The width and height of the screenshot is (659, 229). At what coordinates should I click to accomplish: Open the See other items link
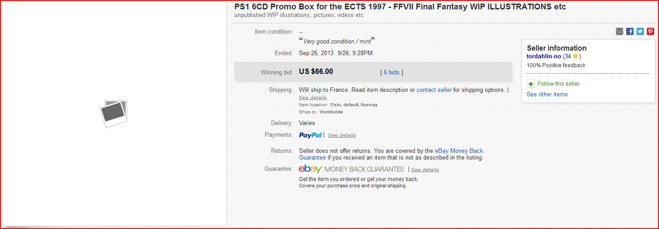[x=547, y=95]
